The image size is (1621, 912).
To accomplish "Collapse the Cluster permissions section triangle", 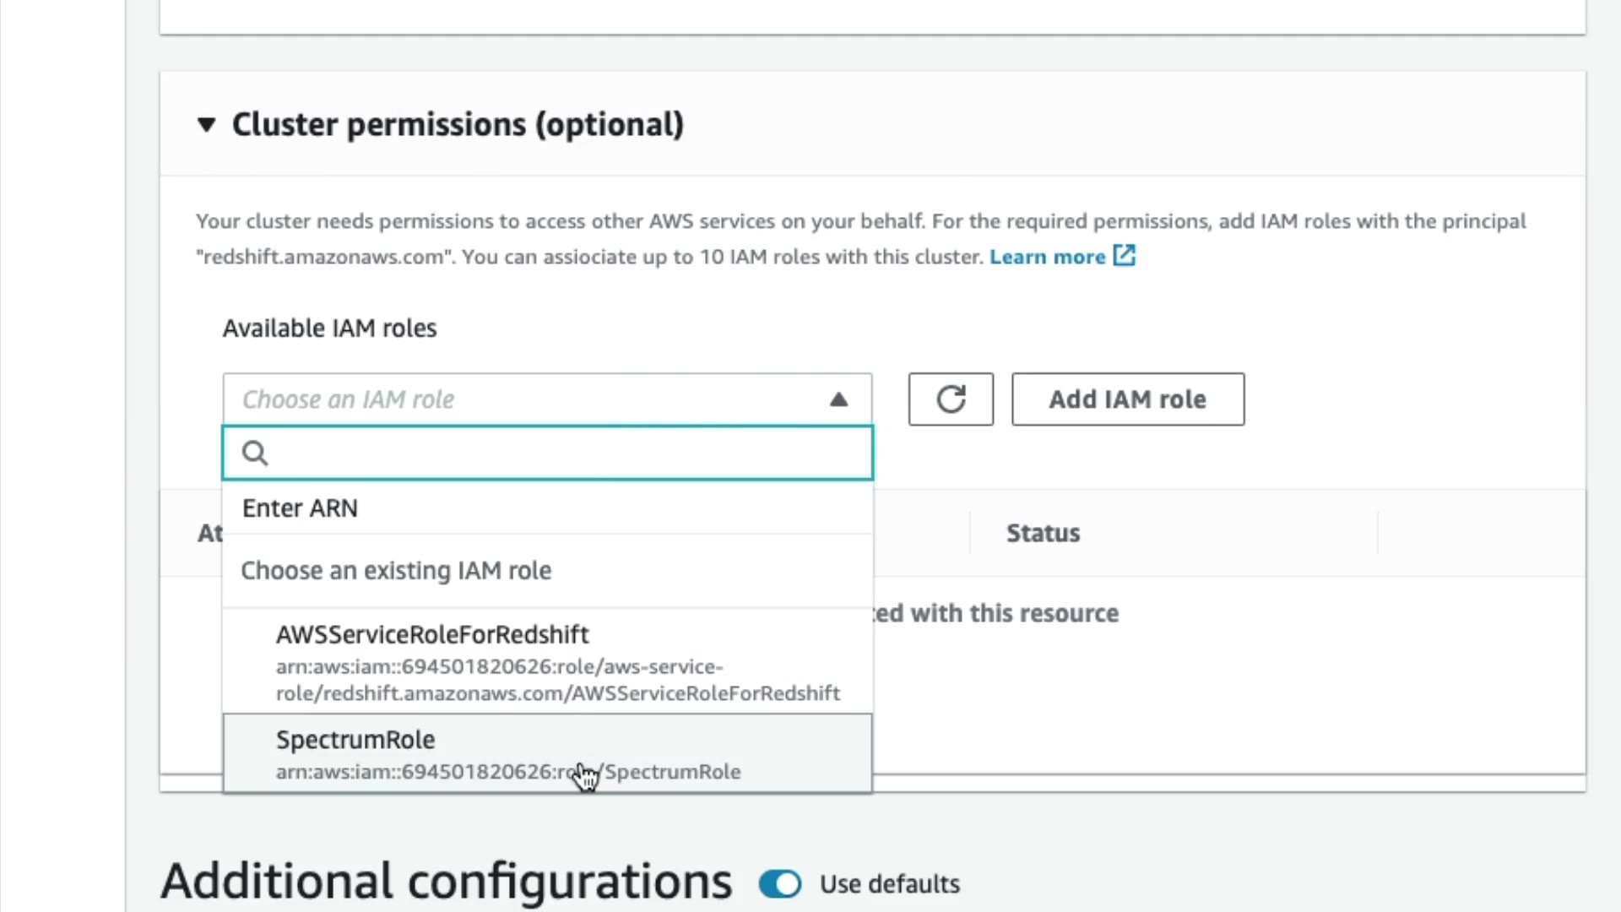I will tap(206, 125).
